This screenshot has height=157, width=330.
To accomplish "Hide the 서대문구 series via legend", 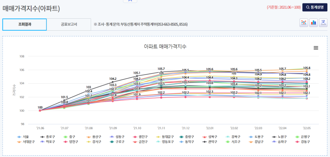I will (x=26, y=142).
